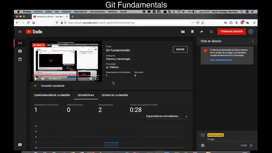Open the Marcadores menu
This screenshot has width=272, height=153.
(80, 11)
